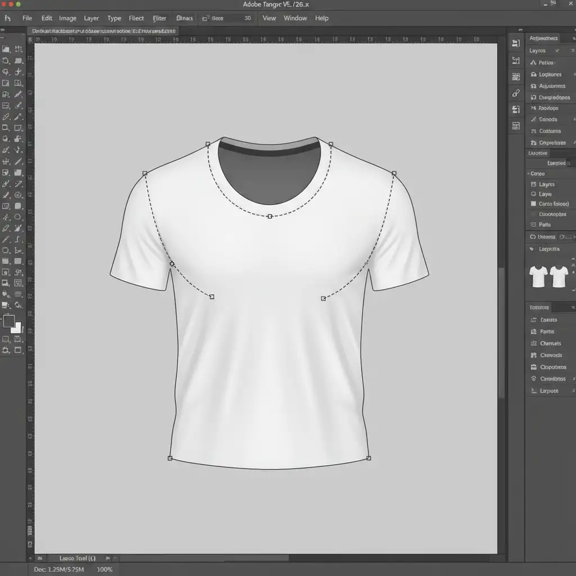This screenshot has width=576, height=576.
Task: Select the left t-shirt thumbnail
Action: [x=538, y=276]
